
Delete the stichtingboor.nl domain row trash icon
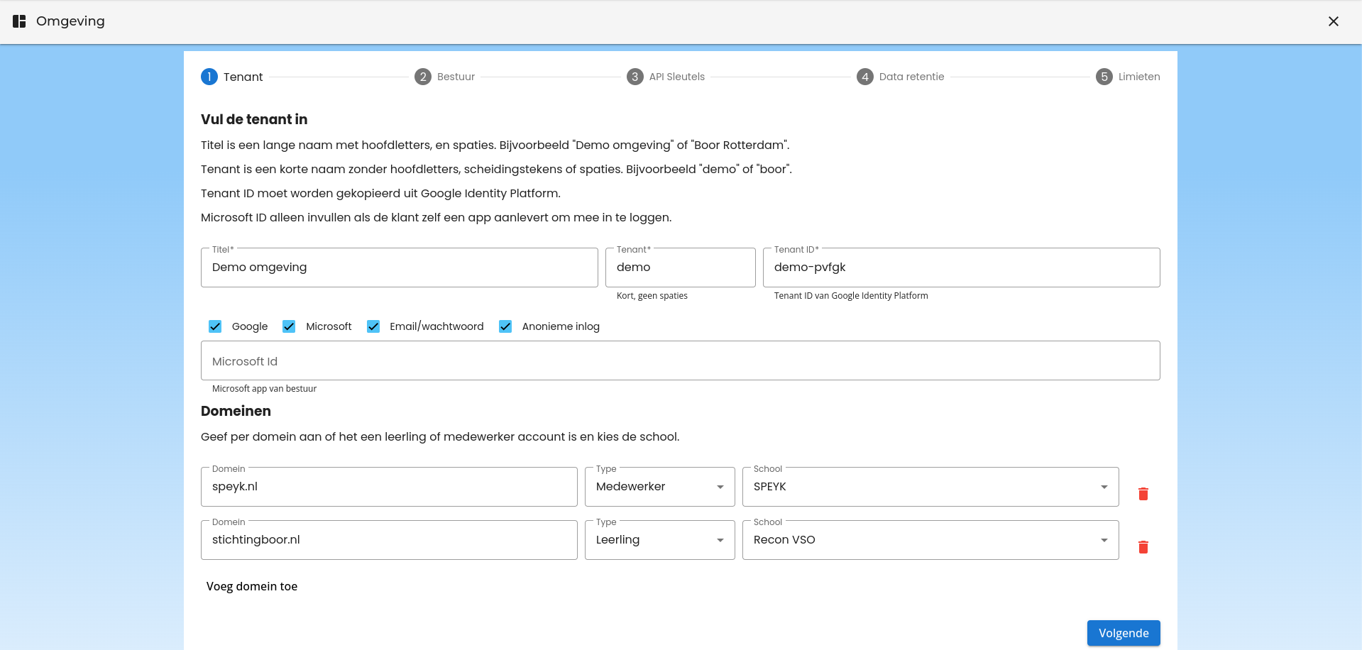(1143, 547)
